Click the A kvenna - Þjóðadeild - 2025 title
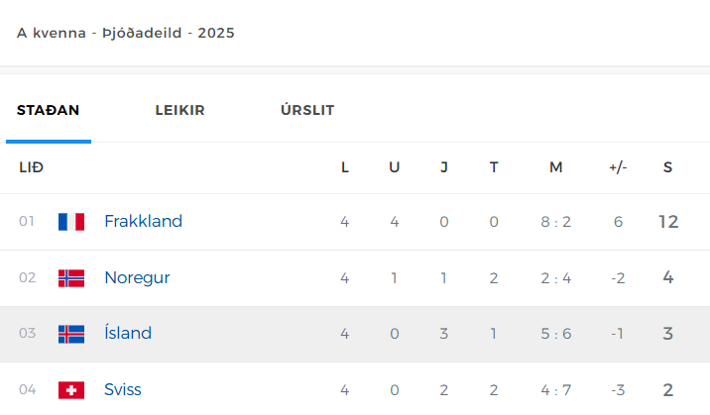710x415 pixels. point(126,33)
